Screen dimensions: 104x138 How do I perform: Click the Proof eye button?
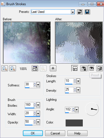91,68
